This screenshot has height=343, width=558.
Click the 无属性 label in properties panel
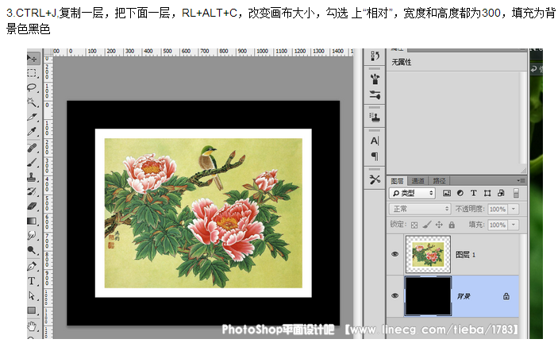[x=402, y=62]
